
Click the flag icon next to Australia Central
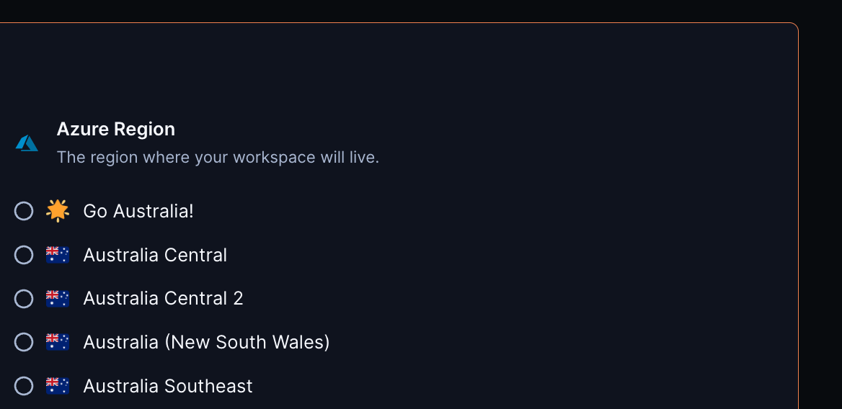[x=58, y=255]
